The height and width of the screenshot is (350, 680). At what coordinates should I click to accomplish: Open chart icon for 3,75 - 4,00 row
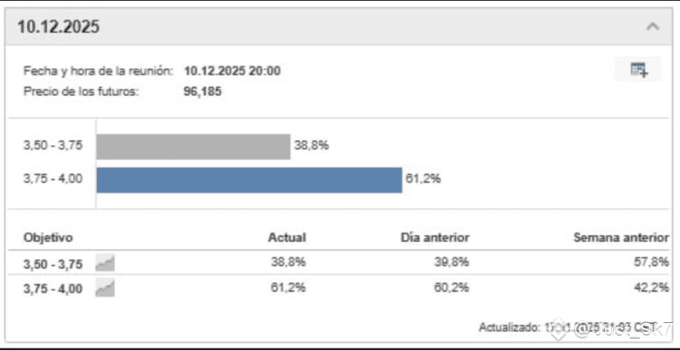pyautogui.click(x=105, y=289)
